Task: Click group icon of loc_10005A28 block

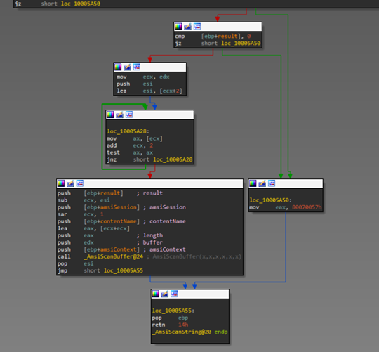Action: point(129,115)
